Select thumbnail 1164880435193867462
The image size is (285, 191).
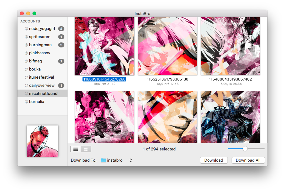coord(230,46)
